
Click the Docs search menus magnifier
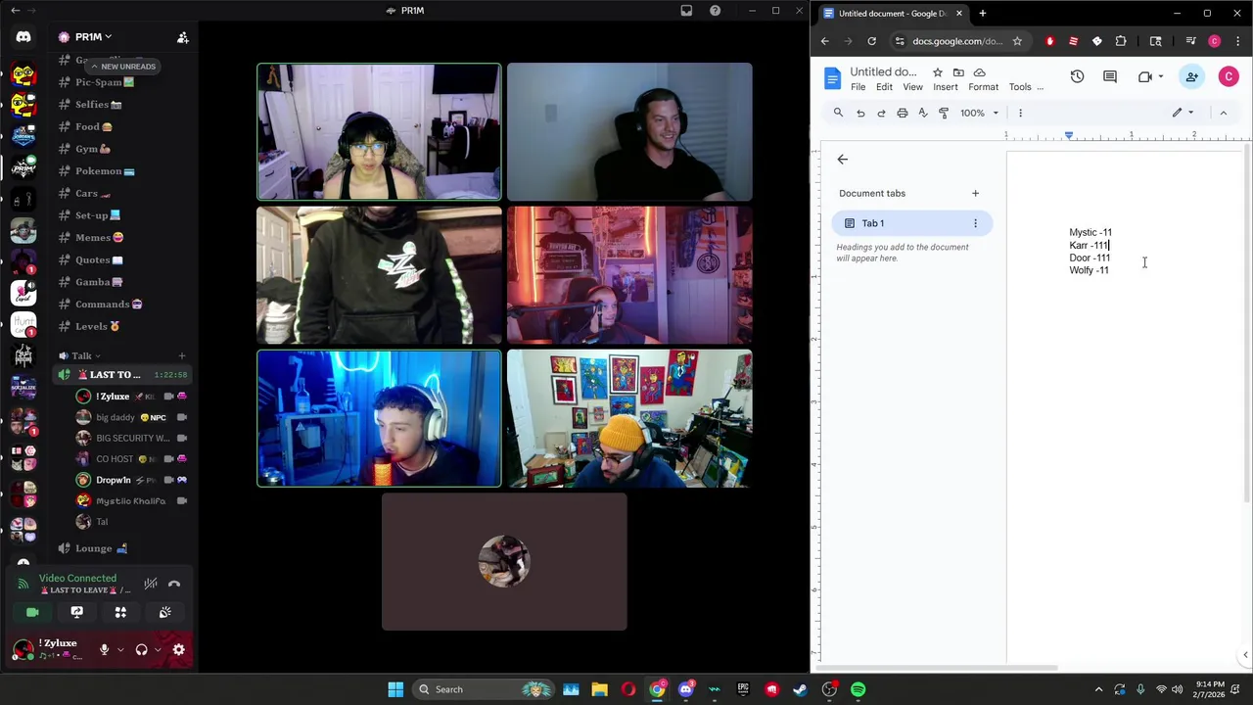838,113
